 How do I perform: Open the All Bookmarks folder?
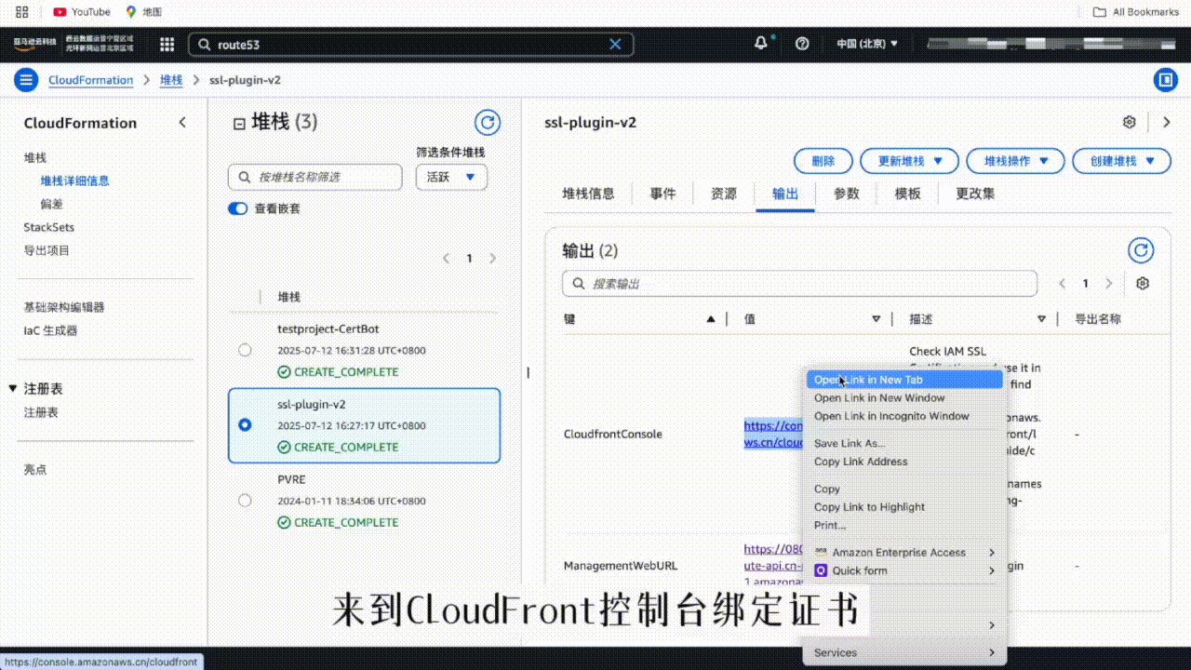point(1136,12)
